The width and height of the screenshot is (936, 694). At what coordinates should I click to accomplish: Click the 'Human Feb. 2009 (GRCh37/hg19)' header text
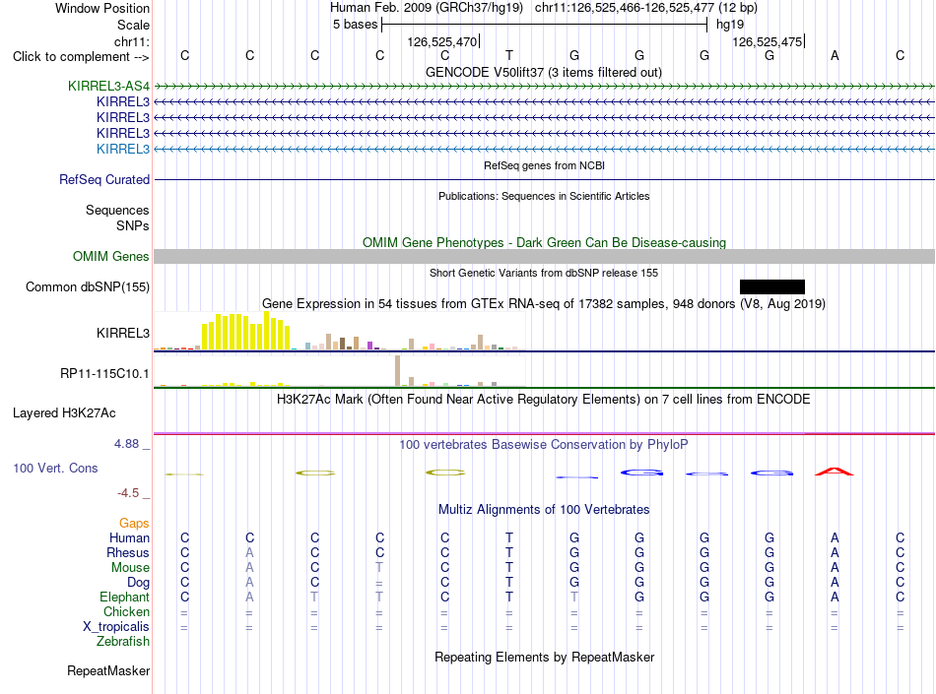pos(427,8)
